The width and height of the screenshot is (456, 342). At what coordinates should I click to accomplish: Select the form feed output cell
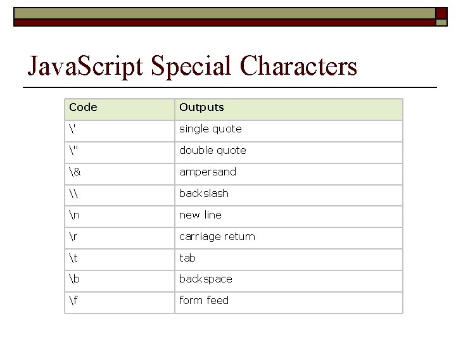[x=204, y=301]
